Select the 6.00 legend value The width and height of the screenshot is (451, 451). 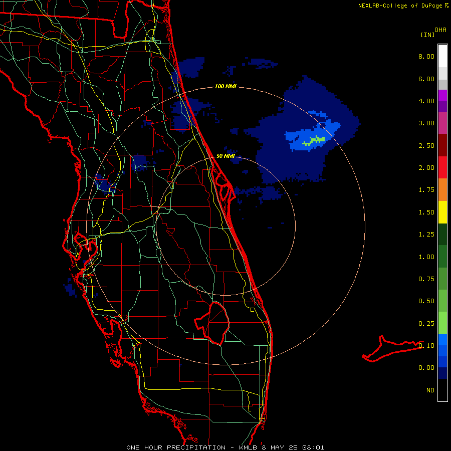(426, 79)
